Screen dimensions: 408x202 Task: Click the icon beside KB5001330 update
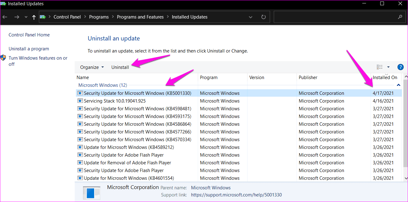pyautogui.click(x=80, y=93)
